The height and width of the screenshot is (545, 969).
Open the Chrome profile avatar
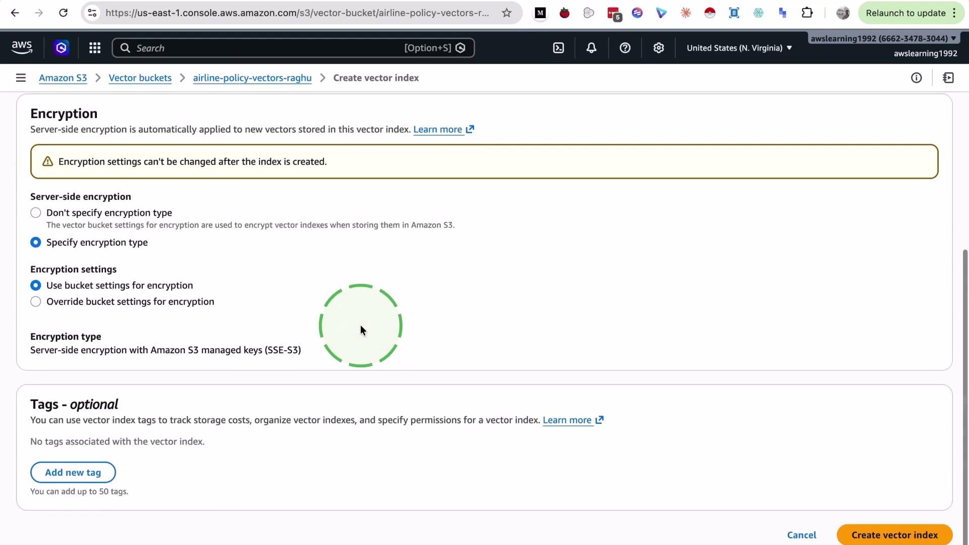coord(843,13)
